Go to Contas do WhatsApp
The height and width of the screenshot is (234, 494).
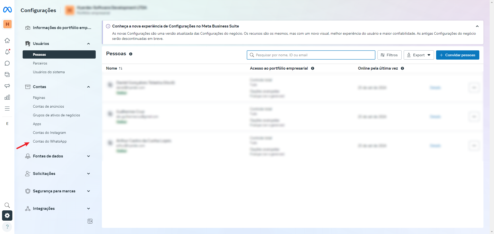(x=50, y=141)
